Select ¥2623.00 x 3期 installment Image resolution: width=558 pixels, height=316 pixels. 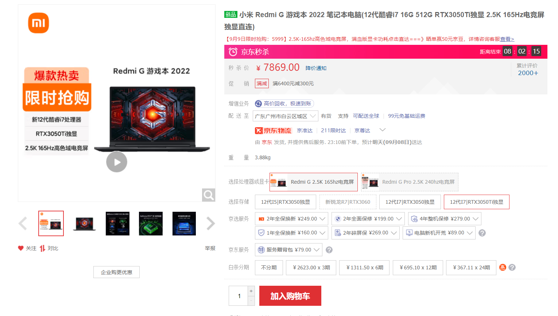point(311,268)
